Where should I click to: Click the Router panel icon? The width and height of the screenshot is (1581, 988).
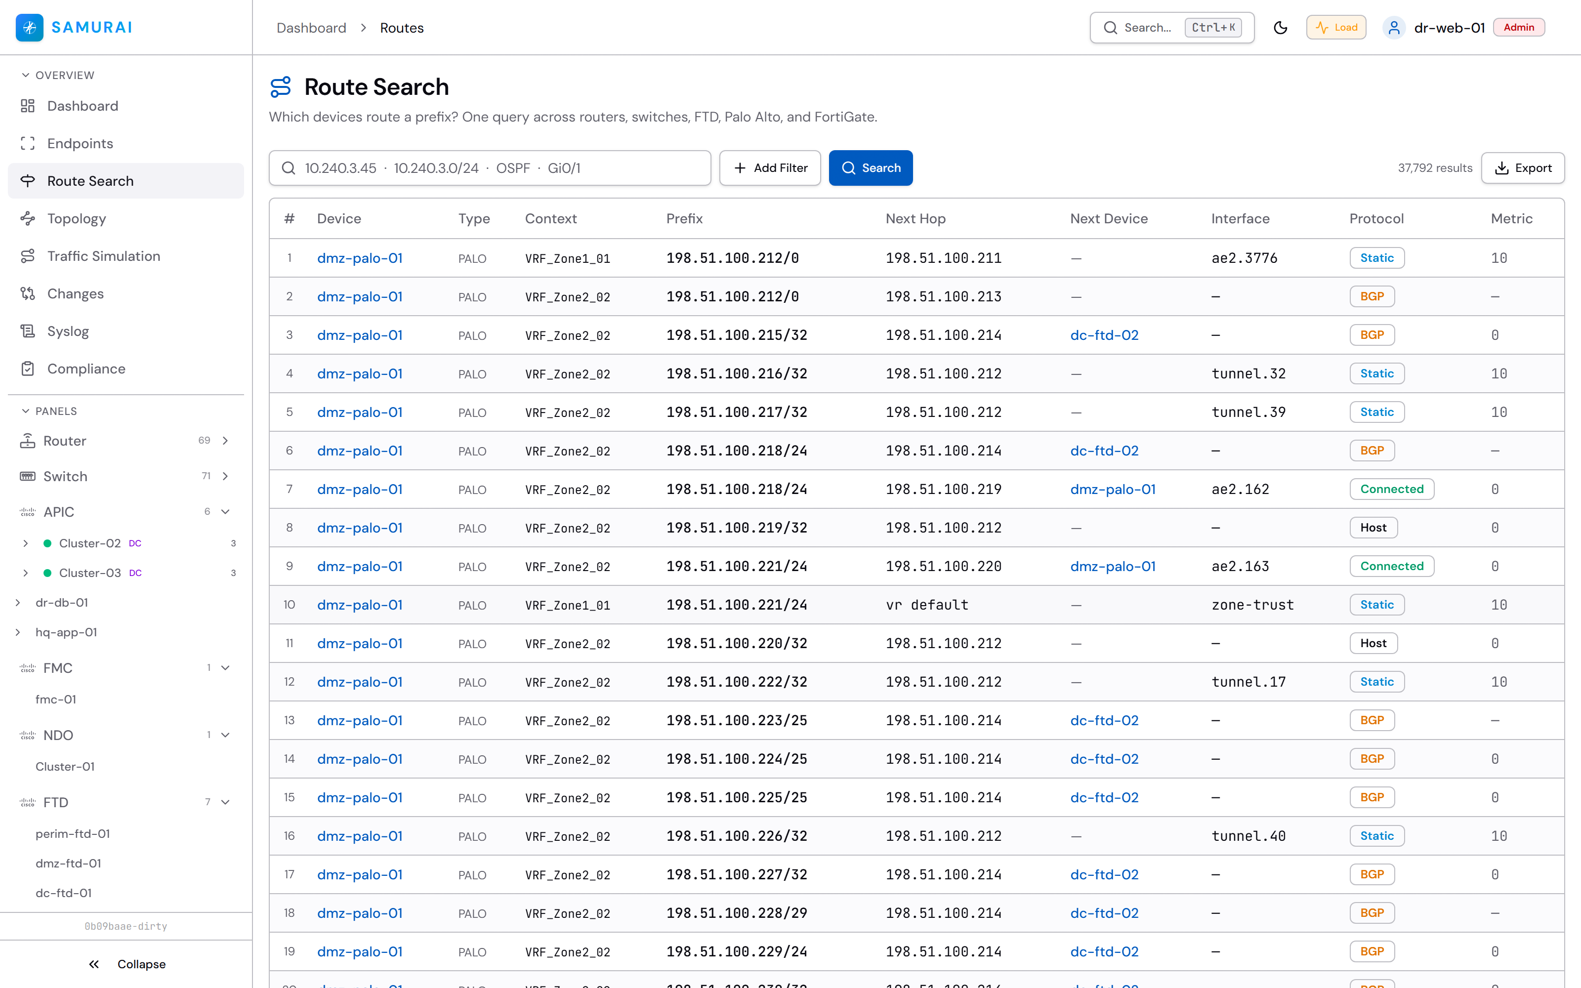(28, 441)
